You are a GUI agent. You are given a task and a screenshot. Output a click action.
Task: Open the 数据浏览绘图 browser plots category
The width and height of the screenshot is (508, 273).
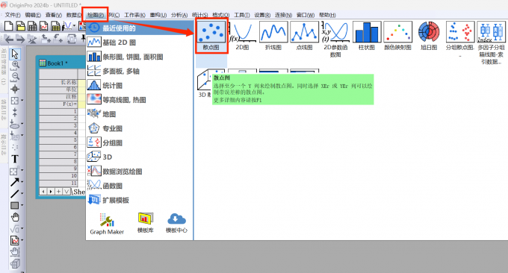tap(140, 172)
